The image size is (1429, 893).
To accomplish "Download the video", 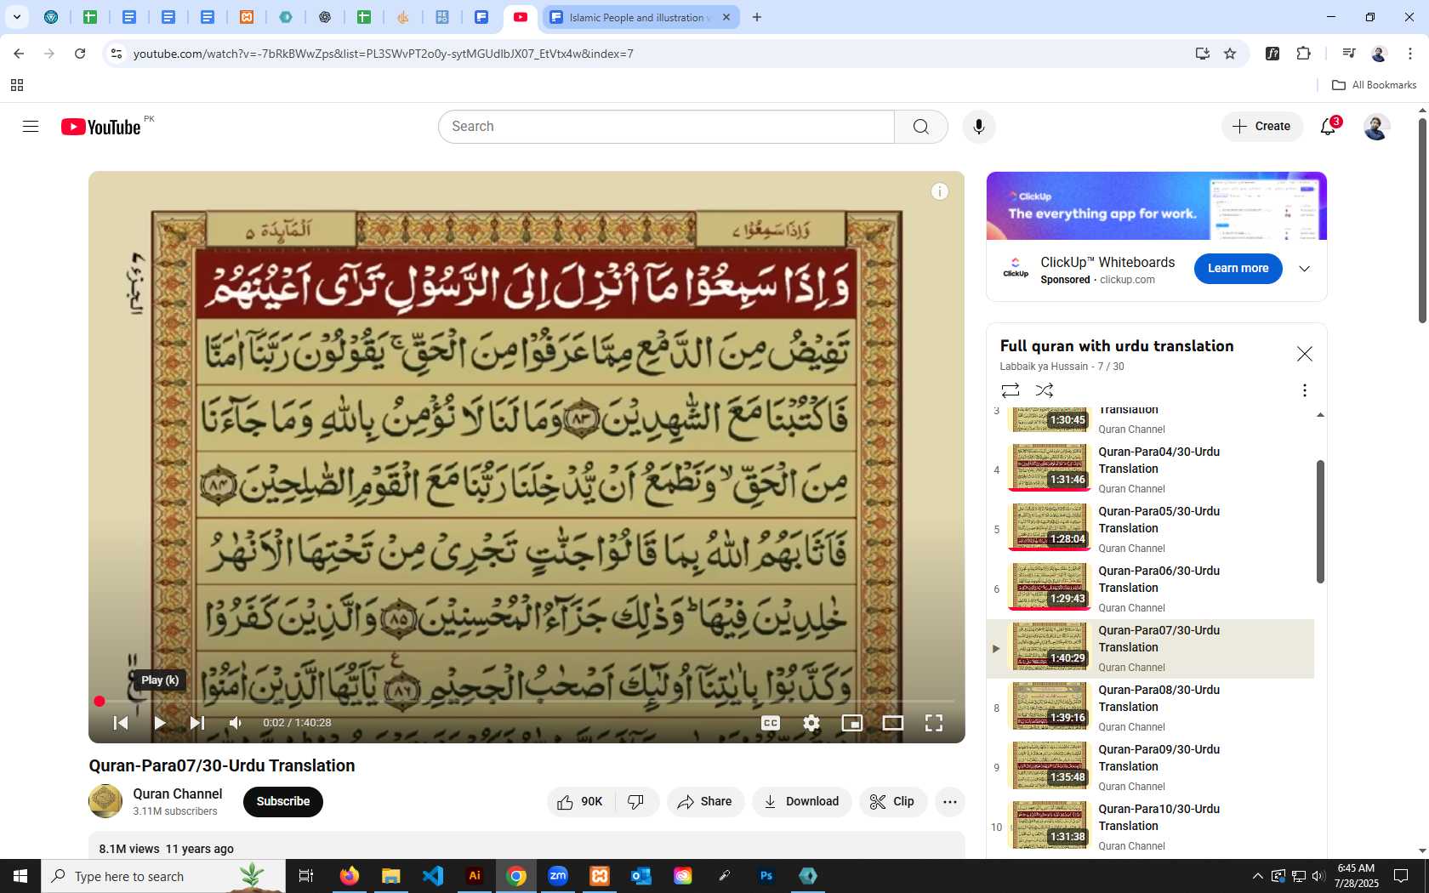I will click(x=801, y=802).
